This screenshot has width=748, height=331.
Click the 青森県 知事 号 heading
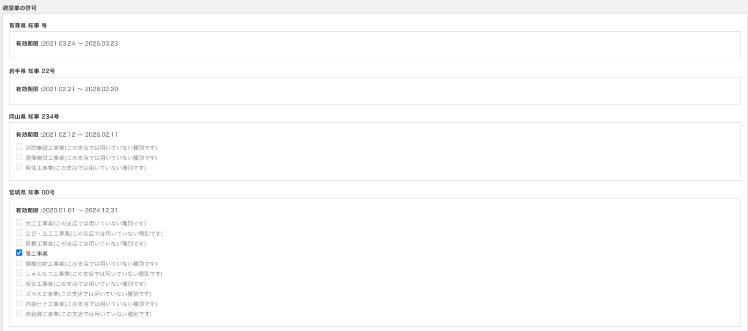(x=28, y=26)
